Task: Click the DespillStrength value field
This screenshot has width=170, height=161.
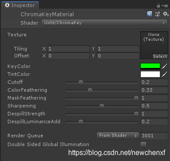Action: 154,114
